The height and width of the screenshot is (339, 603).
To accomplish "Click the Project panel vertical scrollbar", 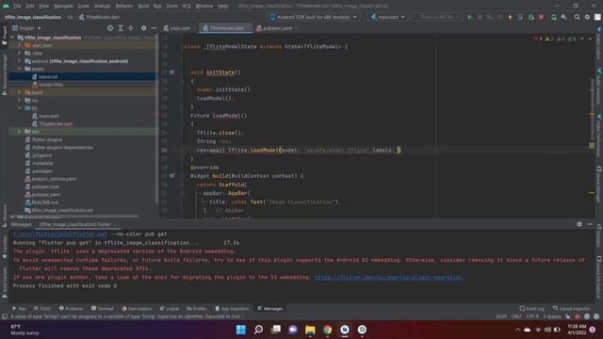I will click(x=157, y=120).
